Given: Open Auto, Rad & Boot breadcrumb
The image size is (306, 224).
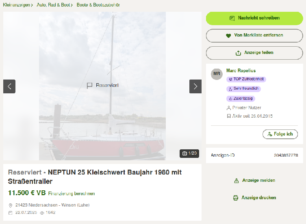Looking at the screenshot, I should pos(53,5).
